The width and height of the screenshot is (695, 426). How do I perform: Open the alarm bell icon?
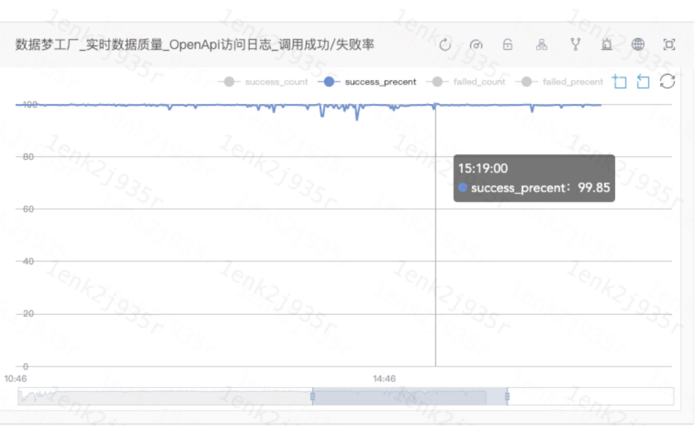click(607, 44)
